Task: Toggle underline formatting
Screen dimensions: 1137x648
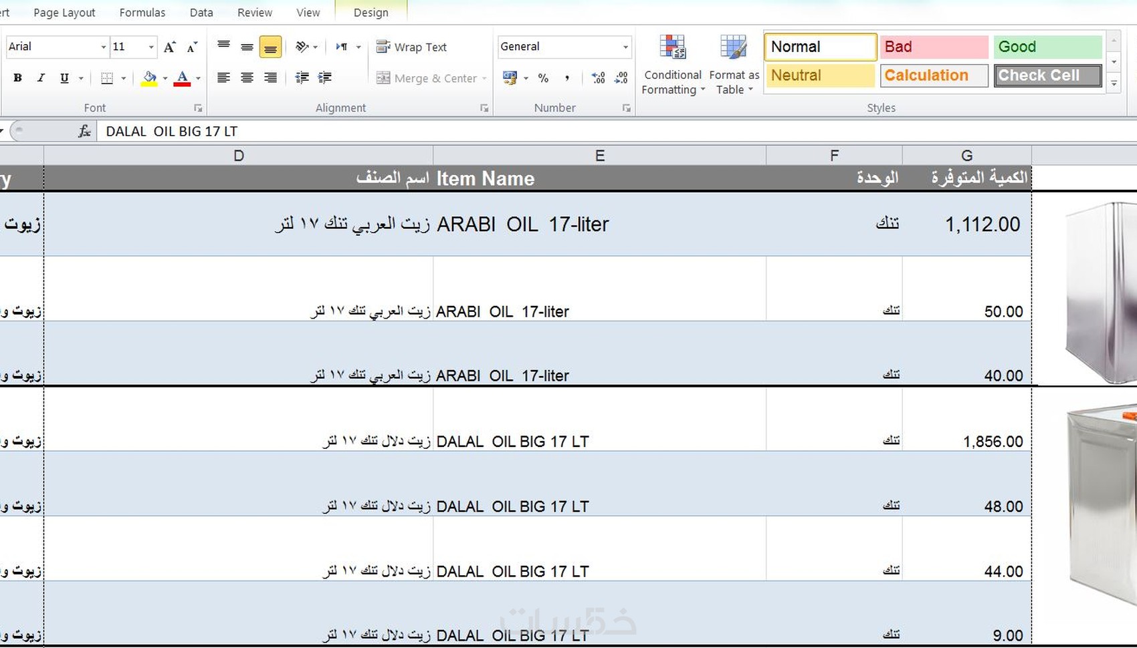Action: coord(64,78)
